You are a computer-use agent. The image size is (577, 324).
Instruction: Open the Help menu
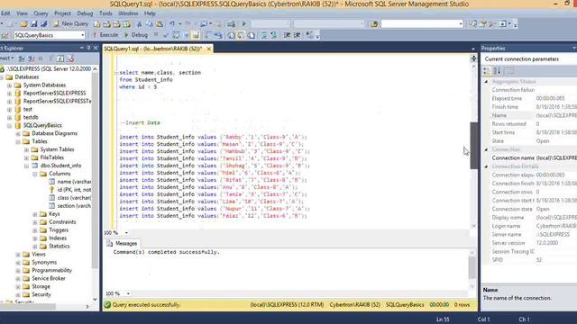tap(150, 13)
